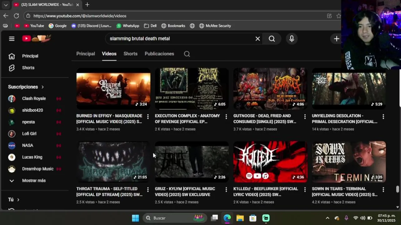Close the SLAM WORLDWIDE browser tab
The width and height of the screenshot is (401, 225).
pos(77,5)
